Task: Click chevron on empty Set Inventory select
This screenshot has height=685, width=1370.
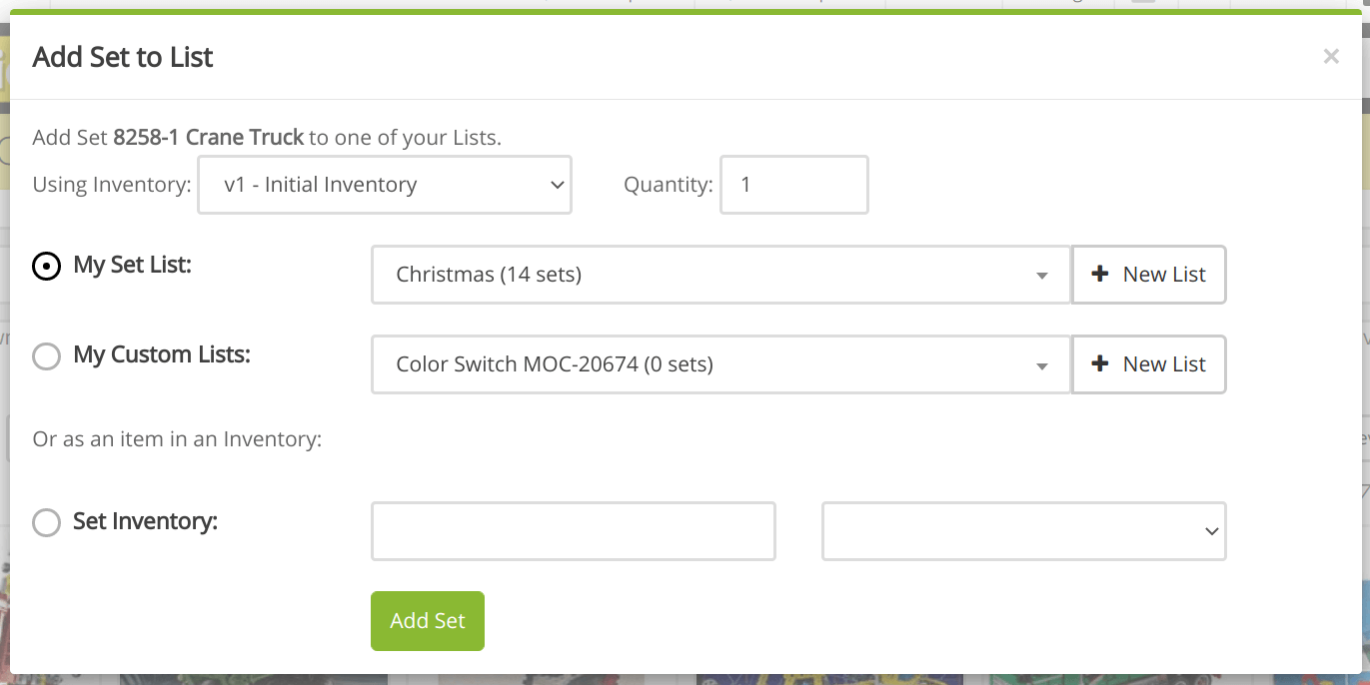Action: pos(1211,531)
